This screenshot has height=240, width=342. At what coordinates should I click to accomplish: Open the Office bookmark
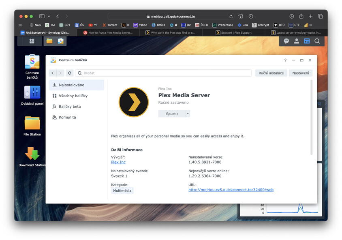tap(158, 25)
